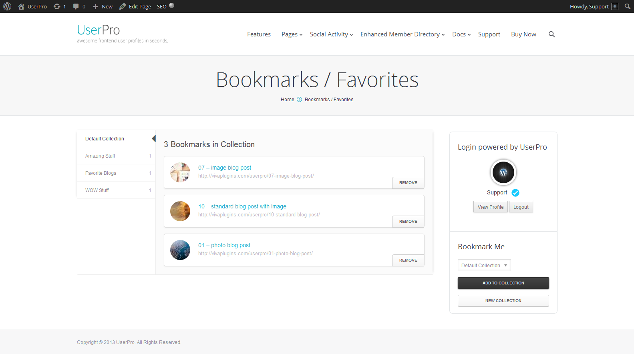Click the Edit Page pencil icon

tap(123, 6)
